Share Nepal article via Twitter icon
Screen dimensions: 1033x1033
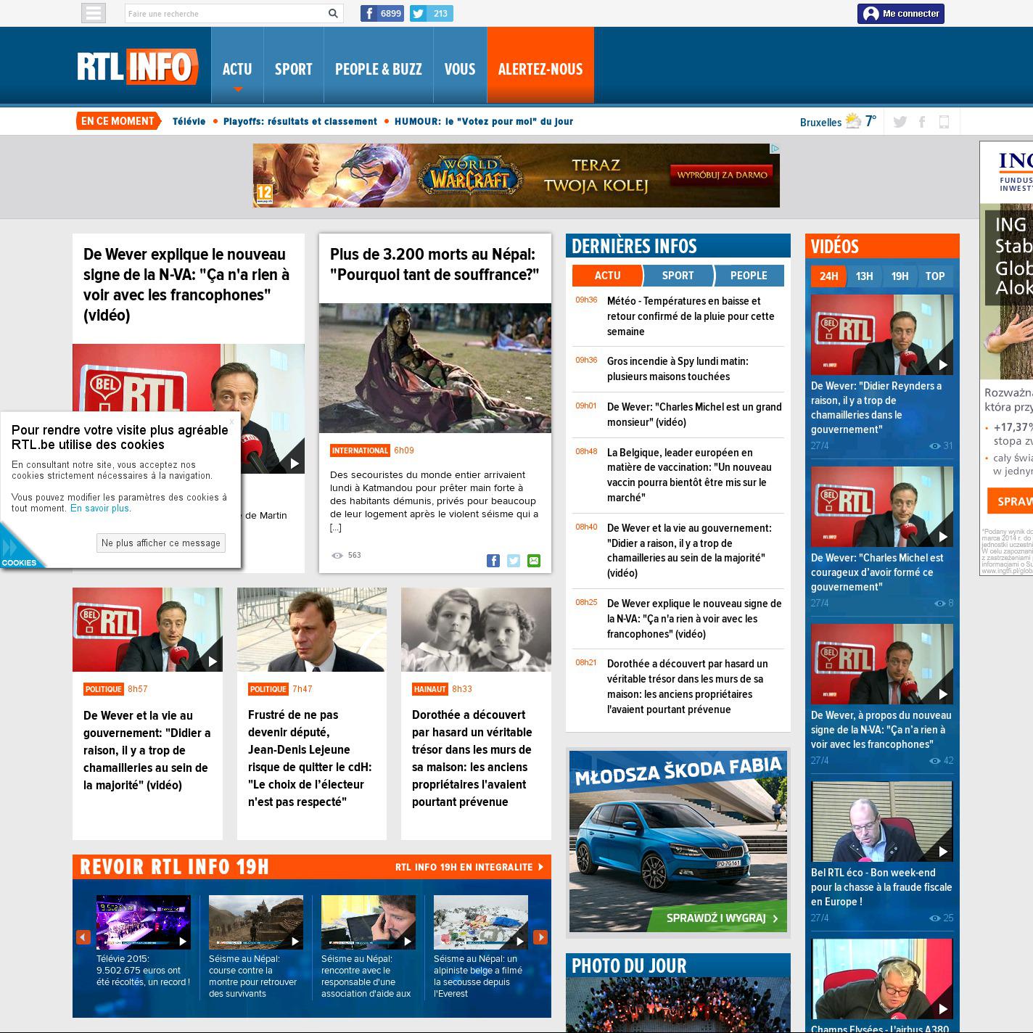(x=514, y=561)
